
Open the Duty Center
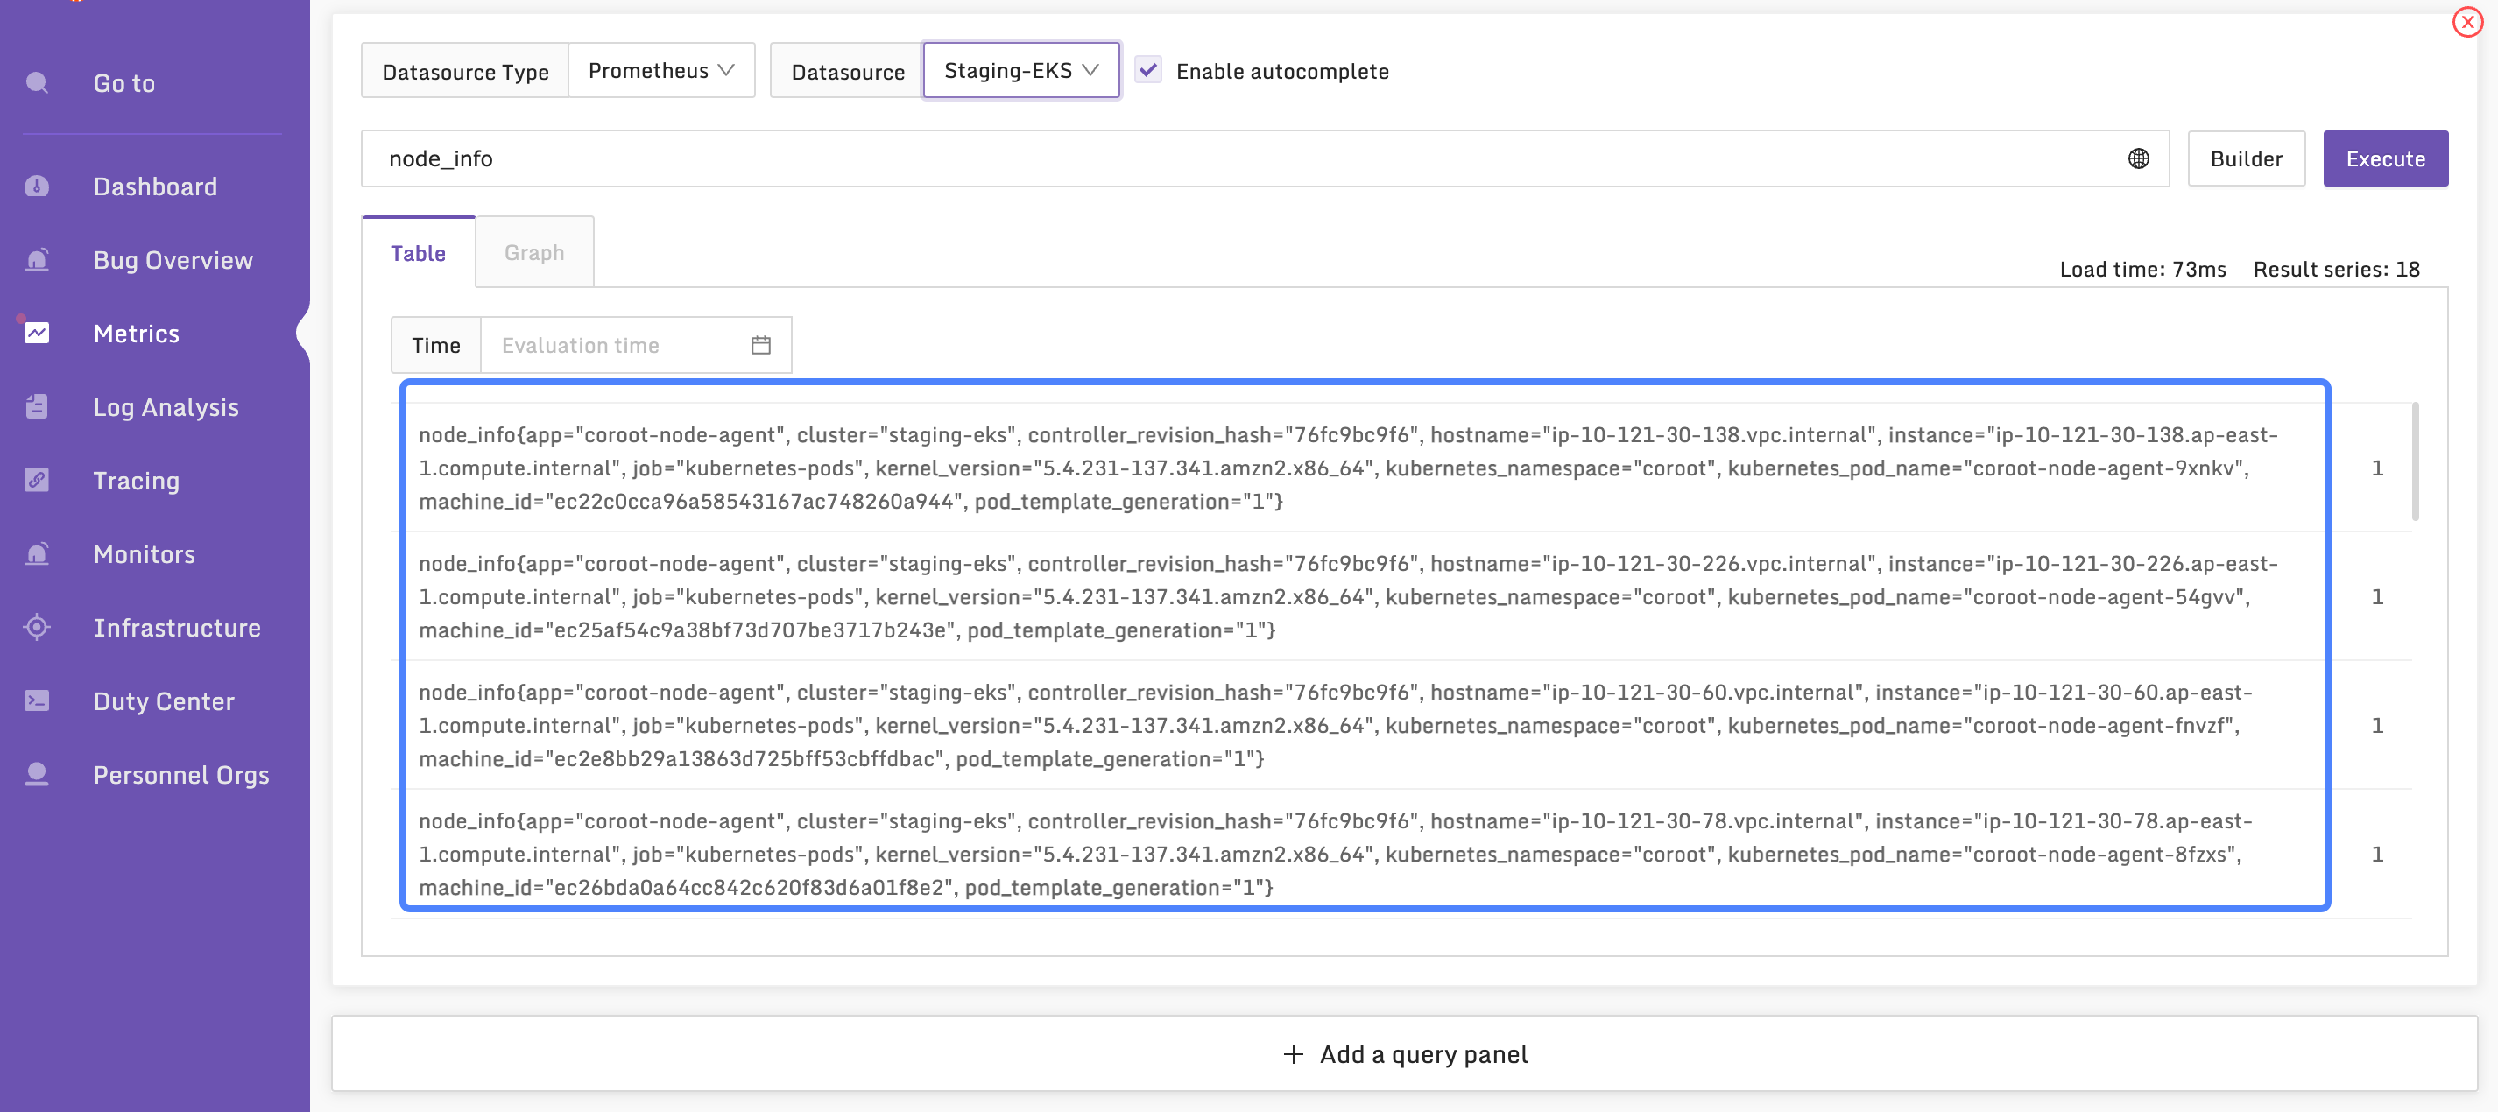click(x=164, y=701)
